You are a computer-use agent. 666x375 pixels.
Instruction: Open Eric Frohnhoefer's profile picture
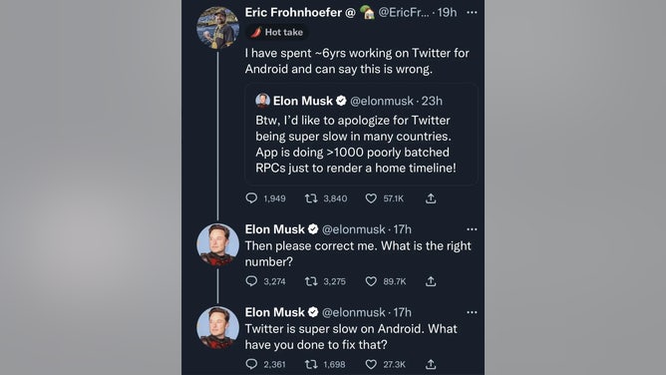(217, 28)
